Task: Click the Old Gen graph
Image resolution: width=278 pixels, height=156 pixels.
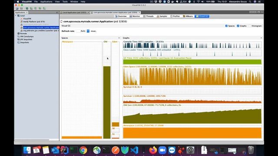Action: (192, 115)
